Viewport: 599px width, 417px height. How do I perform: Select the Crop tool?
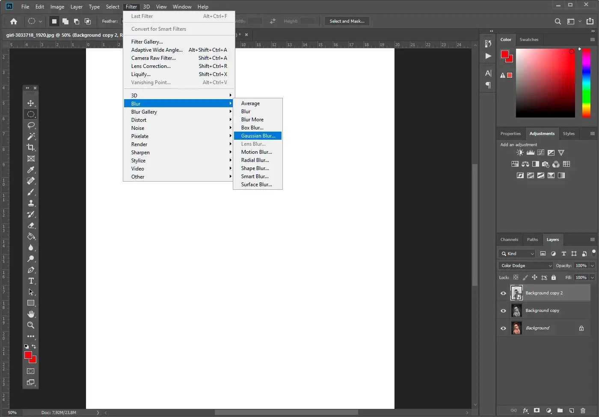point(31,147)
